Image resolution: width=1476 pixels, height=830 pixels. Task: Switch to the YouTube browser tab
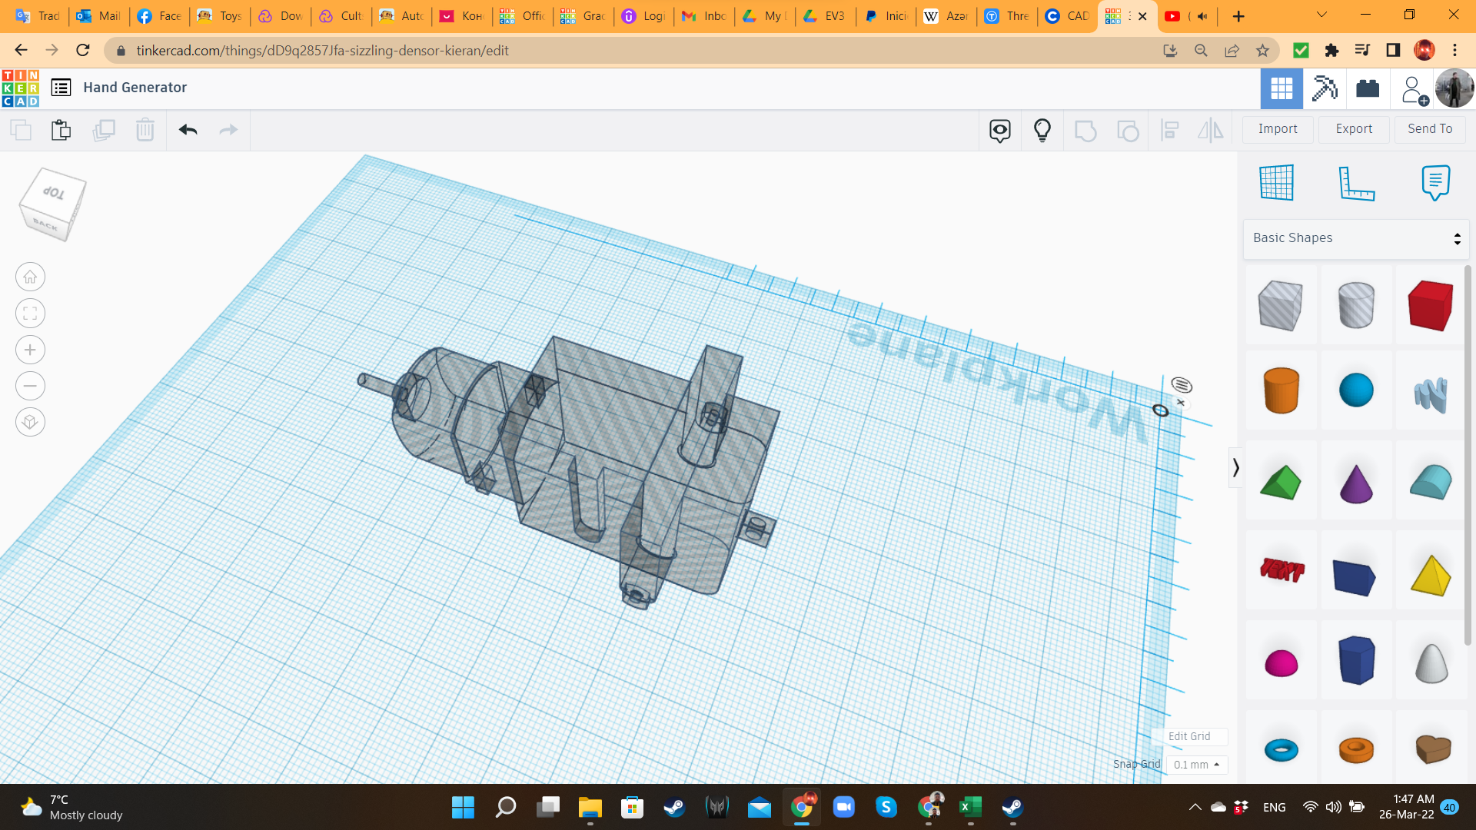pos(1173,16)
